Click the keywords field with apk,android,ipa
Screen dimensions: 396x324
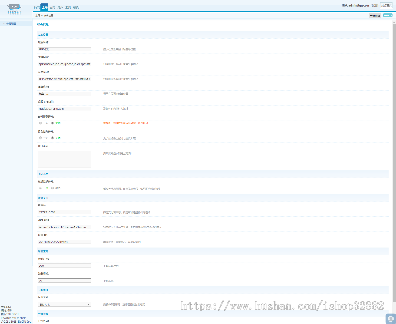pos(64,64)
